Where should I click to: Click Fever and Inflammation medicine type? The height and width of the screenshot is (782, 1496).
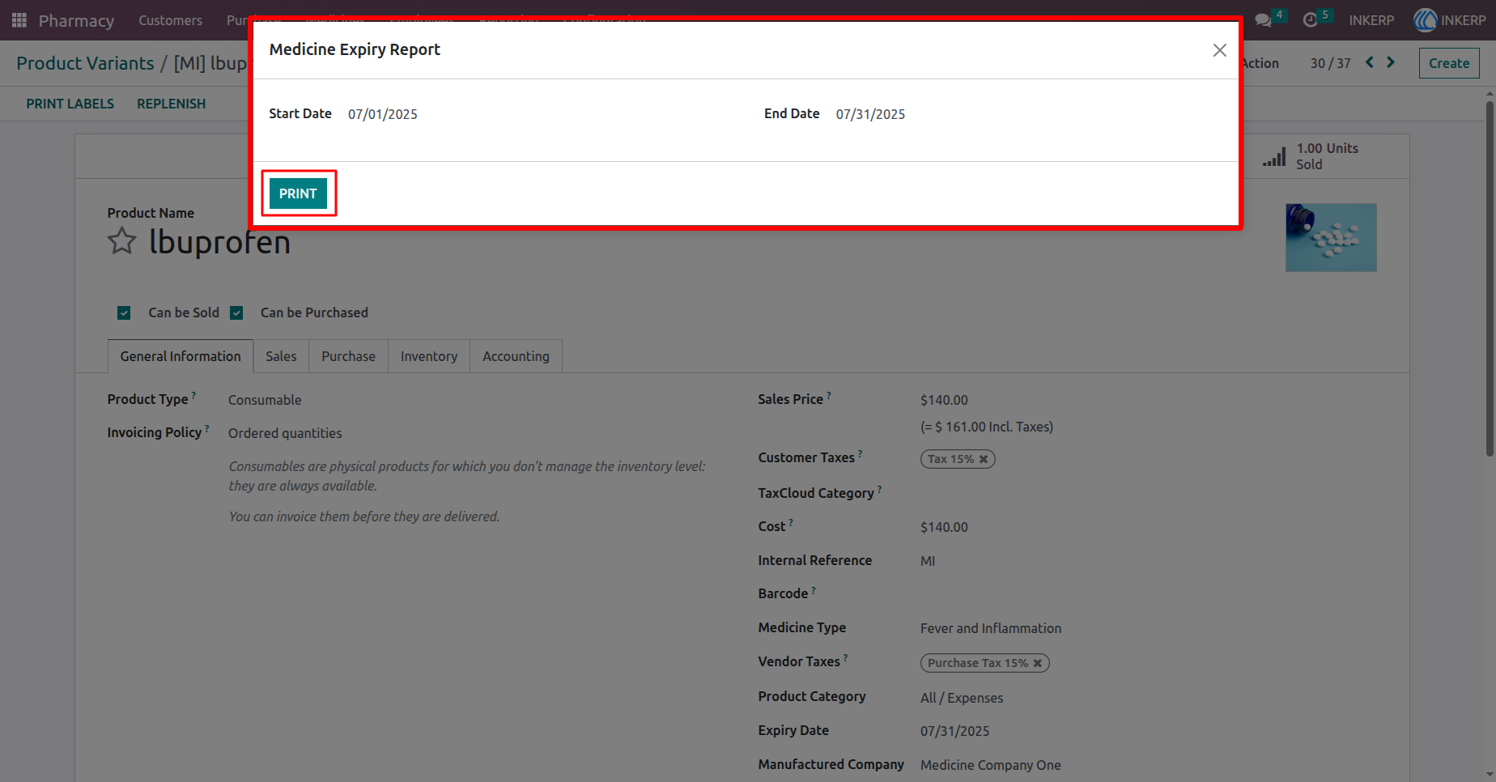(x=991, y=628)
